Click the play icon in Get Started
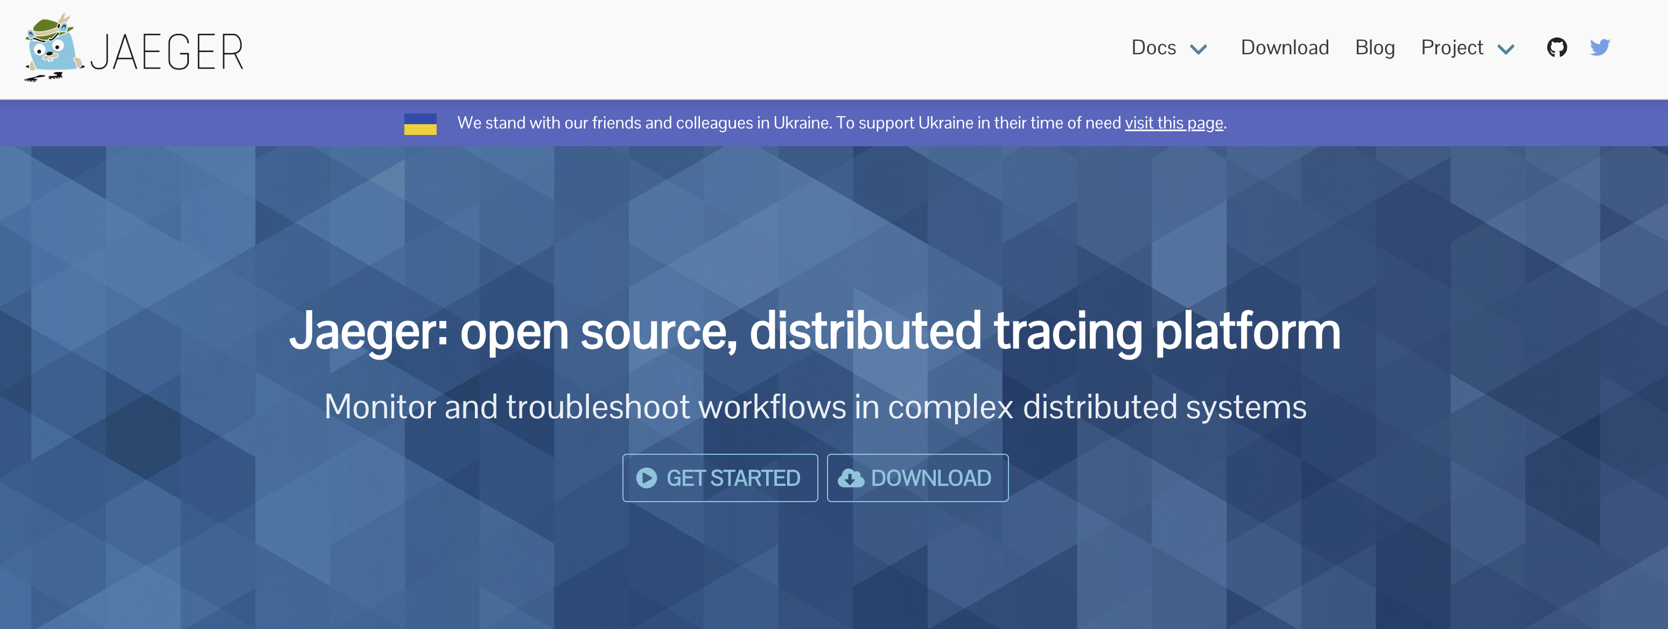 pyautogui.click(x=646, y=478)
